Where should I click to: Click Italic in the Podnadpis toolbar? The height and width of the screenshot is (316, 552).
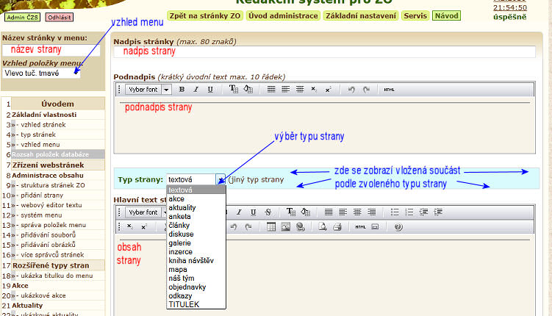196,90
